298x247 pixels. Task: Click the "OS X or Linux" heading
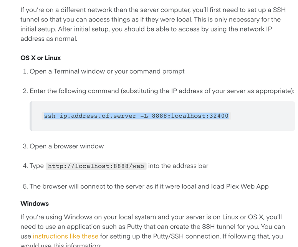(x=41, y=58)
